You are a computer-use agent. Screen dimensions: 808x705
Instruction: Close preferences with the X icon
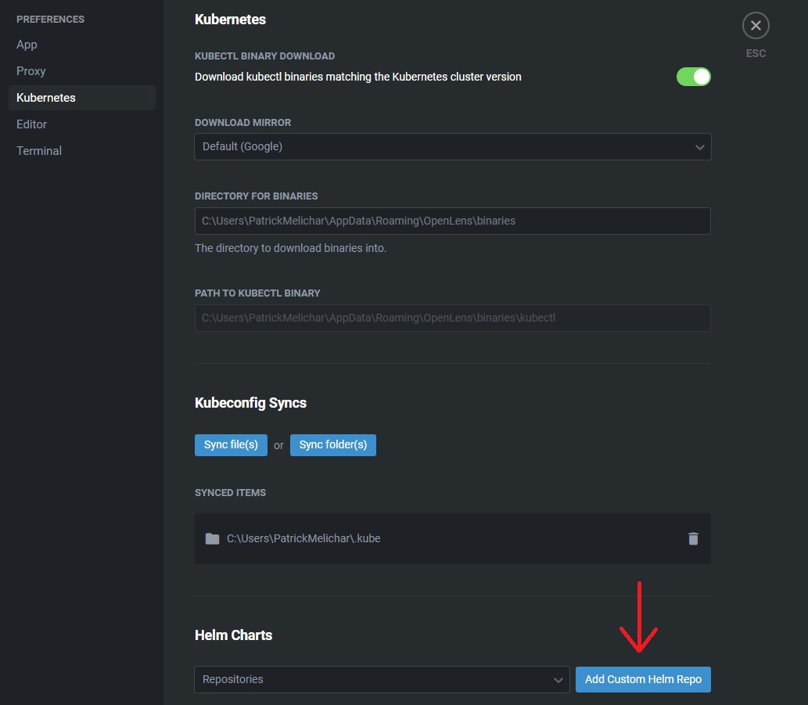(x=756, y=26)
